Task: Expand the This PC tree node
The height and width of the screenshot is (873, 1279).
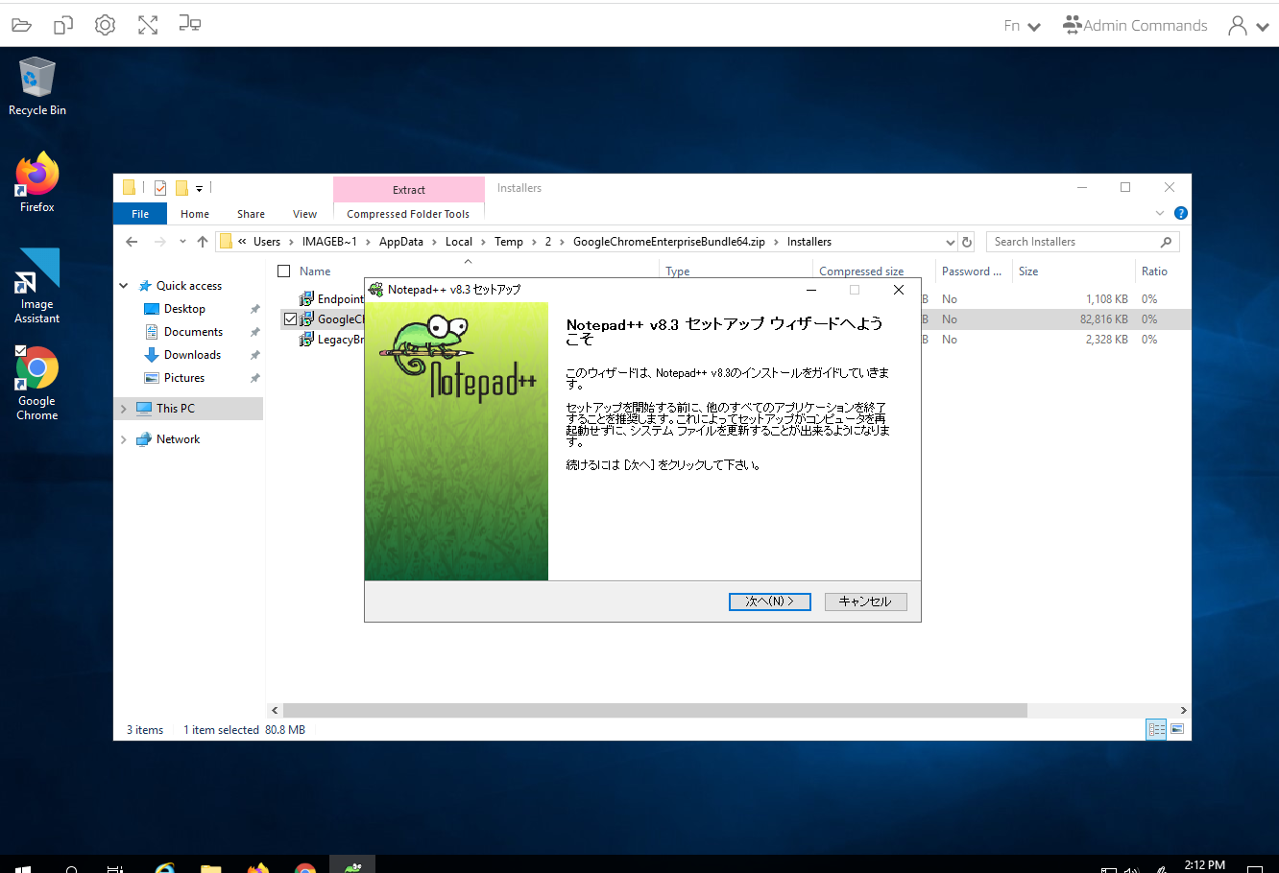Action: tap(124, 409)
